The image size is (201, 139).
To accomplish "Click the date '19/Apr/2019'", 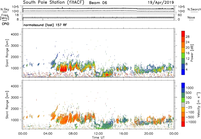I will [161, 3].
